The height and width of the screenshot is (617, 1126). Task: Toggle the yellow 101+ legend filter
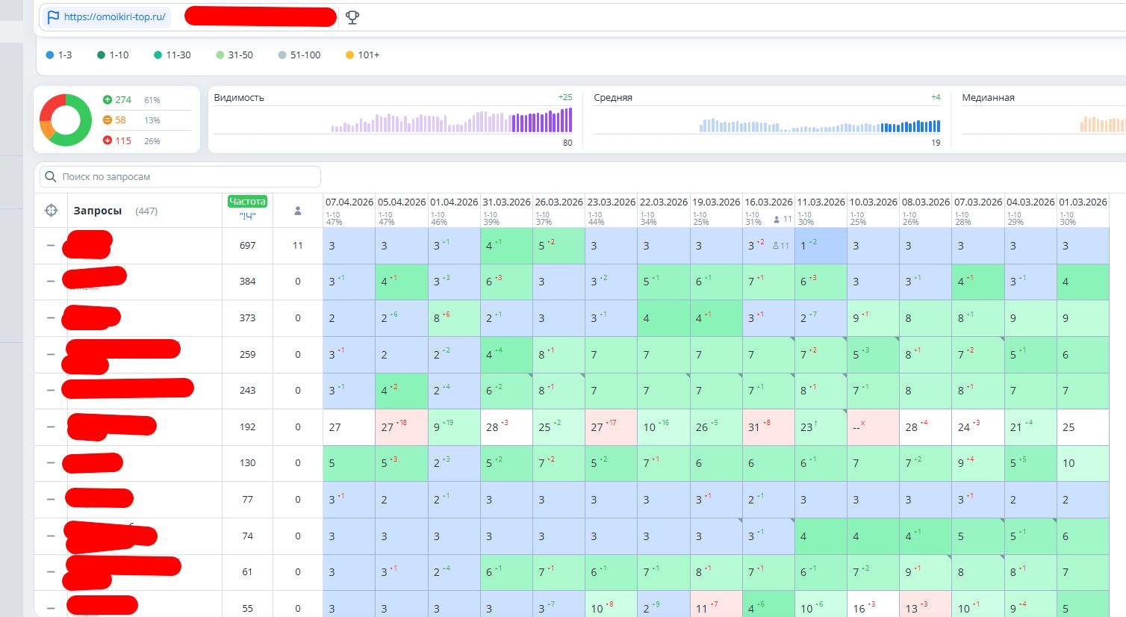coord(363,55)
